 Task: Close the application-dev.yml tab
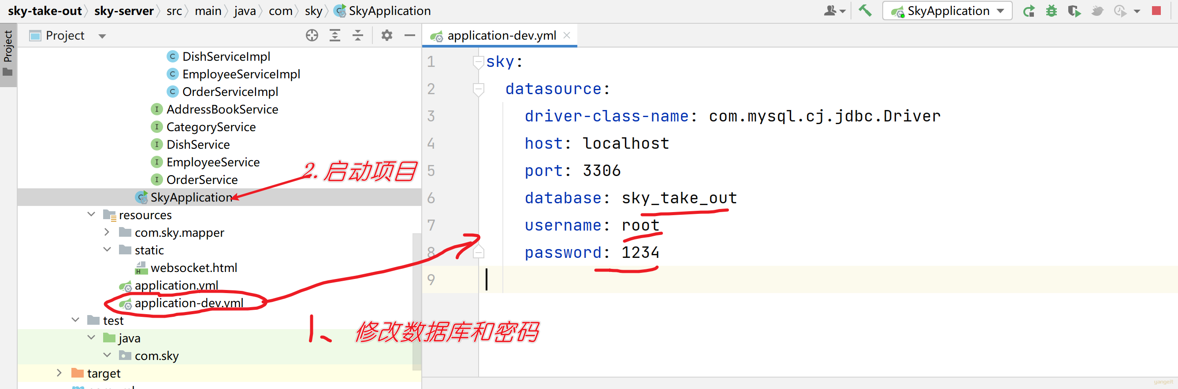[567, 35]
